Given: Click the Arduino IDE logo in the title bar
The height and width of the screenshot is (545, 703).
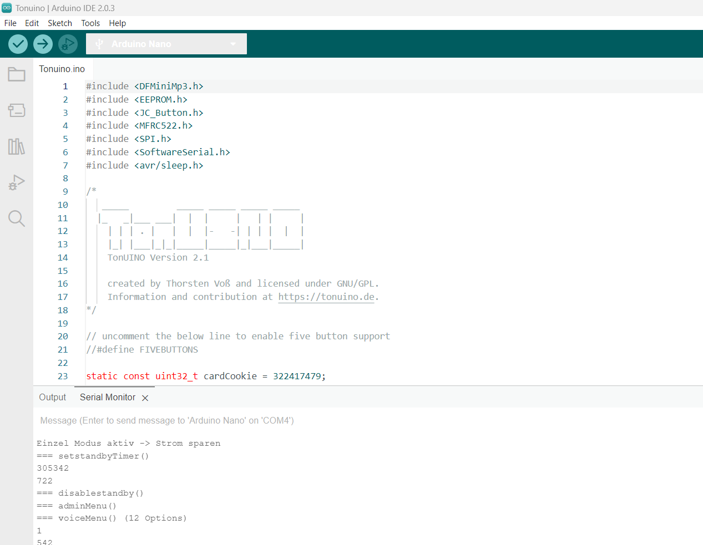Looking at the screenshot, I should pyautogui.click(x=7, y=8).
